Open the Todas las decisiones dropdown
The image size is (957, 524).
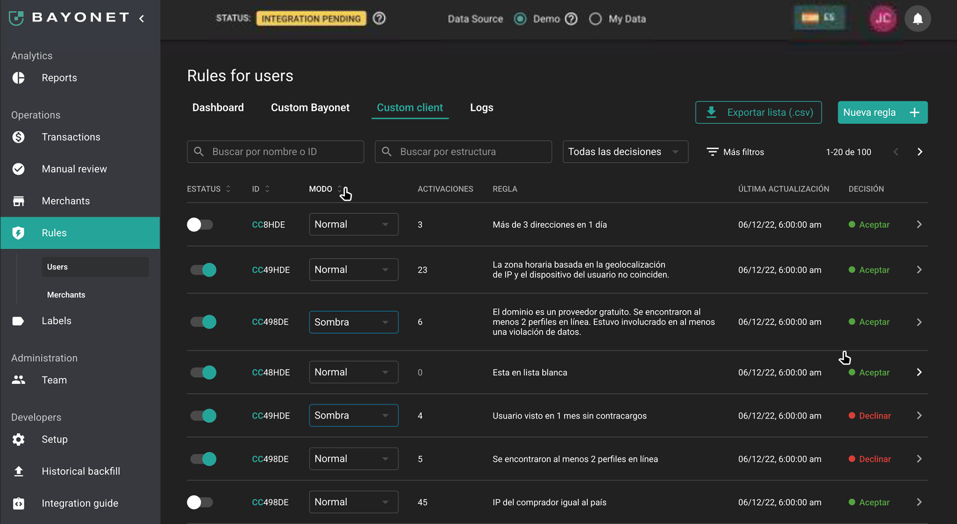625,152
